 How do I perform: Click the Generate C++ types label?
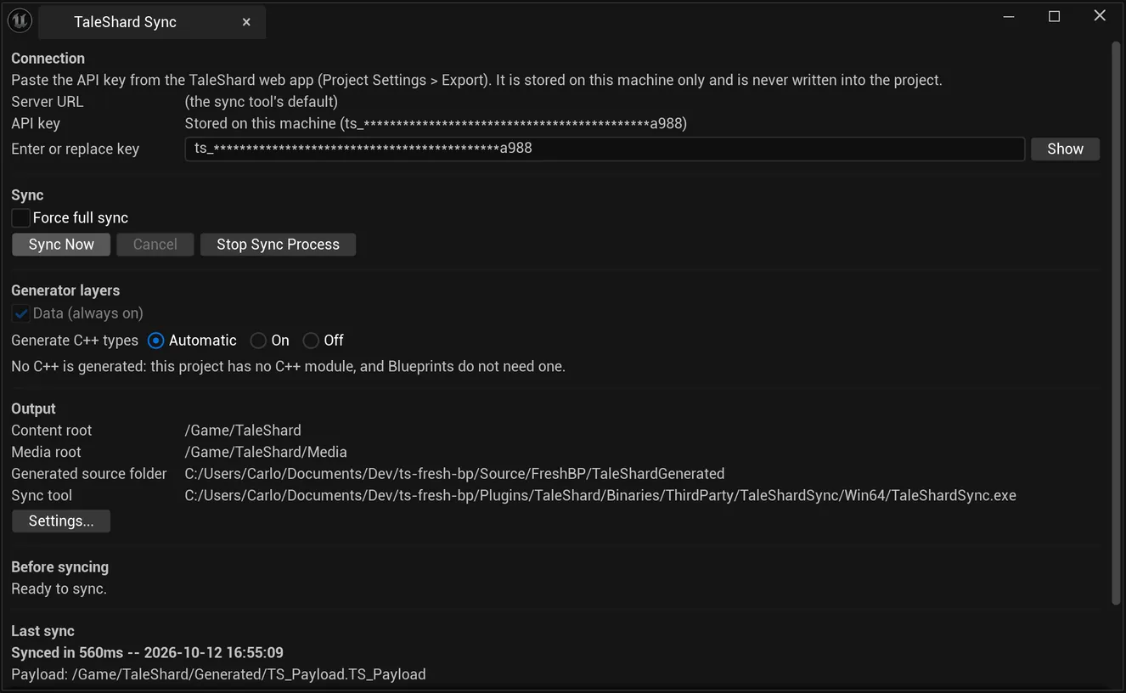coord(75,341)
